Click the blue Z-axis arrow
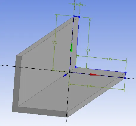This screenshot has width=136, height=126. coord(65,75)
